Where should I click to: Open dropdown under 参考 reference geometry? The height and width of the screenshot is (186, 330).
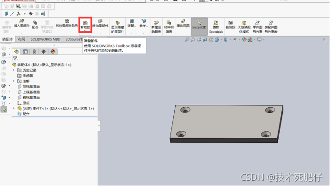click(143, 33)
